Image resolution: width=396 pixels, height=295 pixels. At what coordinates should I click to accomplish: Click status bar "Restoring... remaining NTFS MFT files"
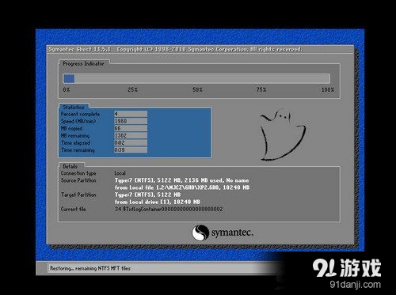click(90, 268)
